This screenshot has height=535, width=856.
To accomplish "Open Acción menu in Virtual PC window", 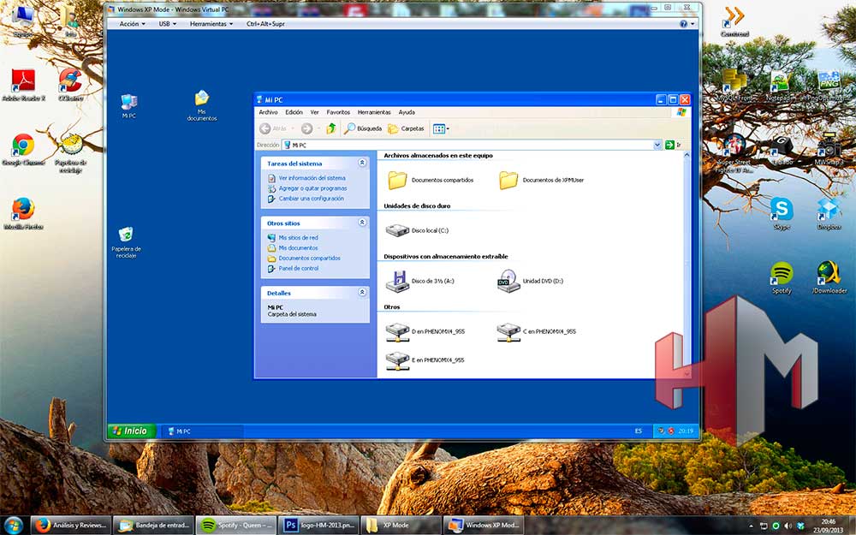I will pos(132,24).
